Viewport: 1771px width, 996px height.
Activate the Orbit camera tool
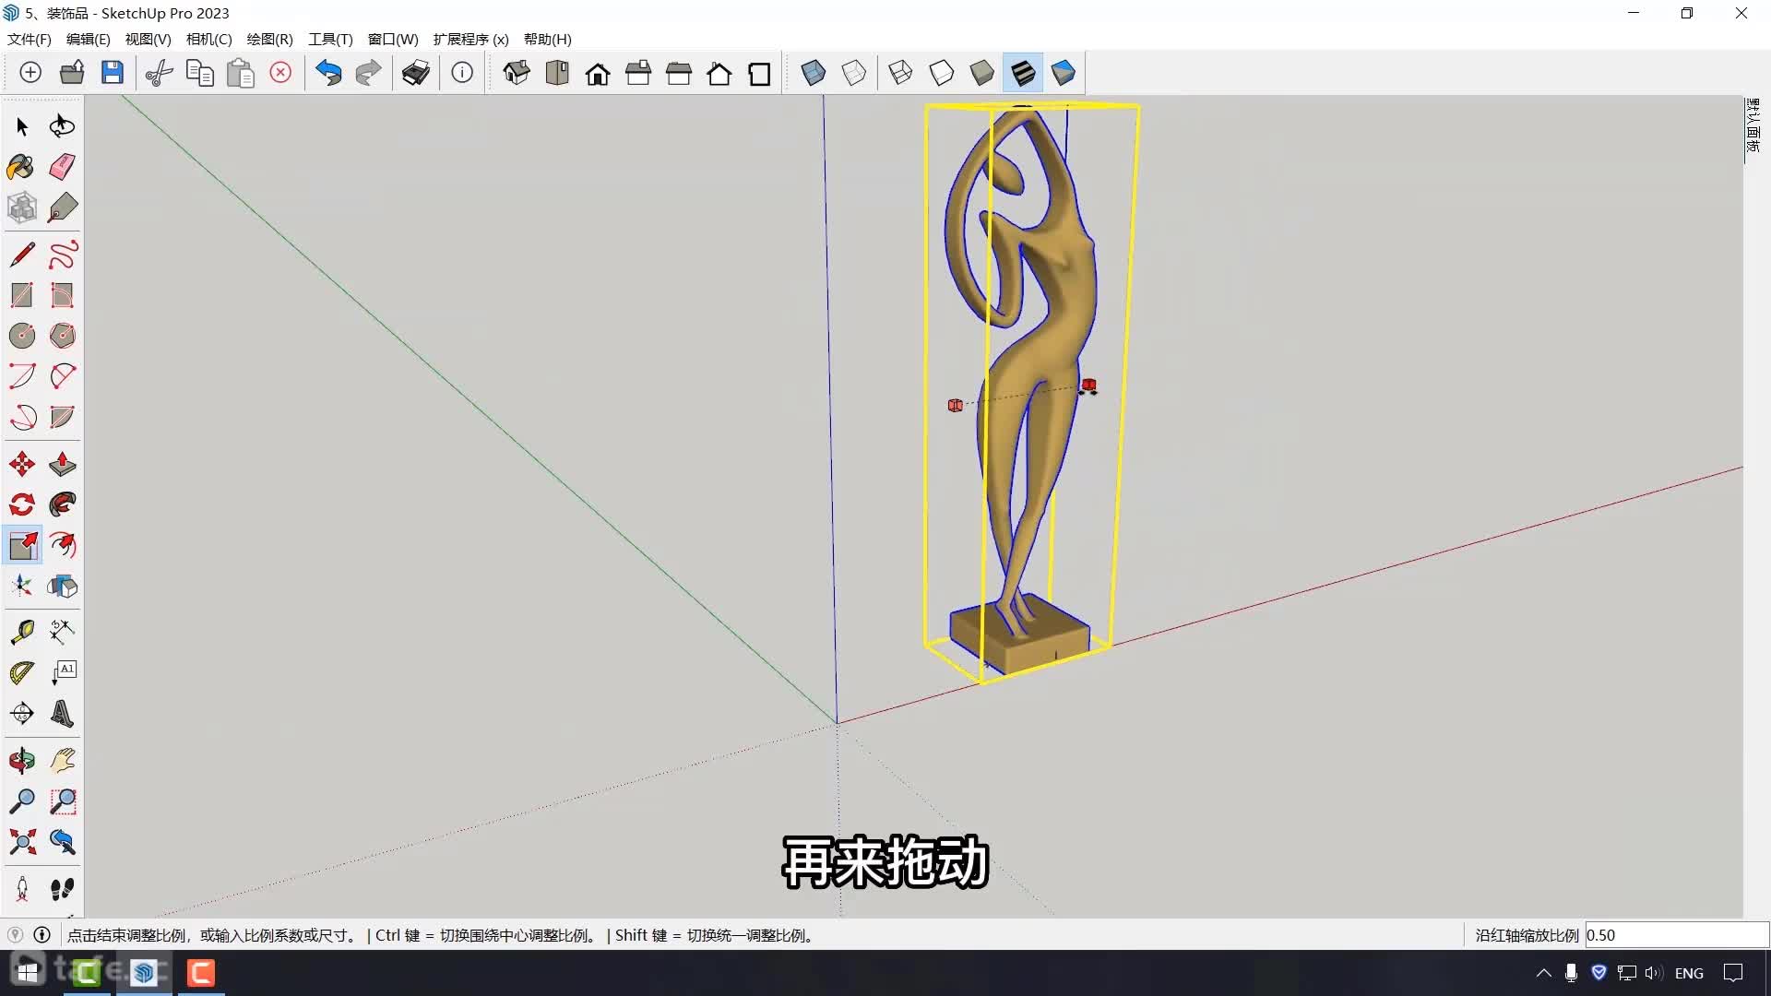22,761
